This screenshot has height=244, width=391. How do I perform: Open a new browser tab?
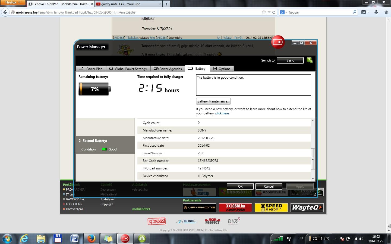166,4
